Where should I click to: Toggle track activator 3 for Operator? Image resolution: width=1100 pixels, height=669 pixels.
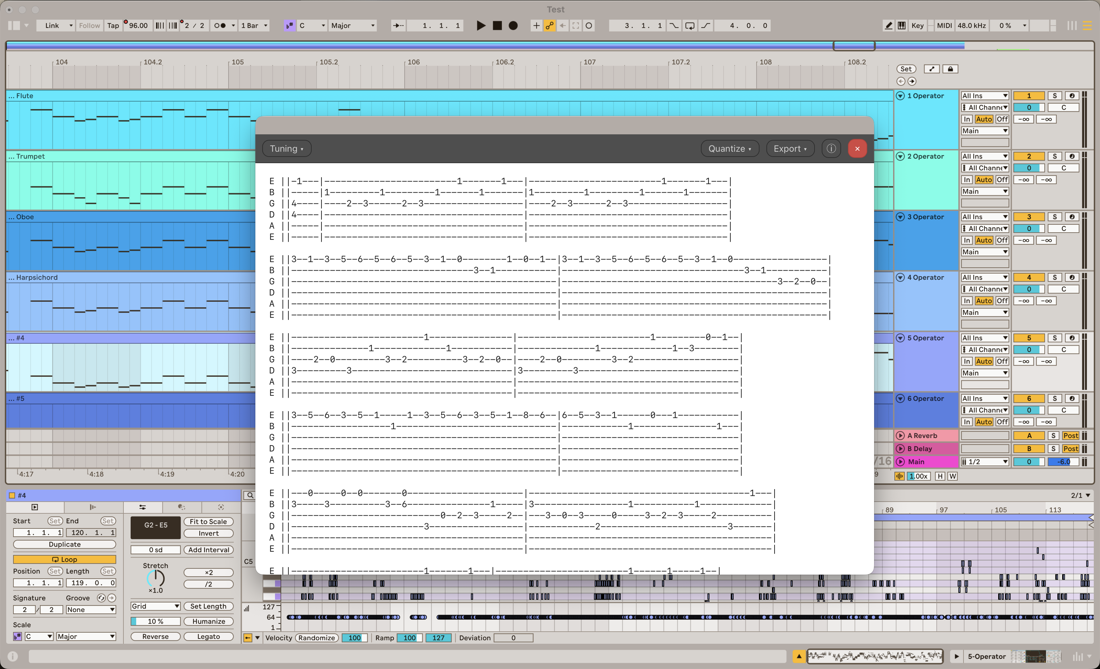(1029, 217)
